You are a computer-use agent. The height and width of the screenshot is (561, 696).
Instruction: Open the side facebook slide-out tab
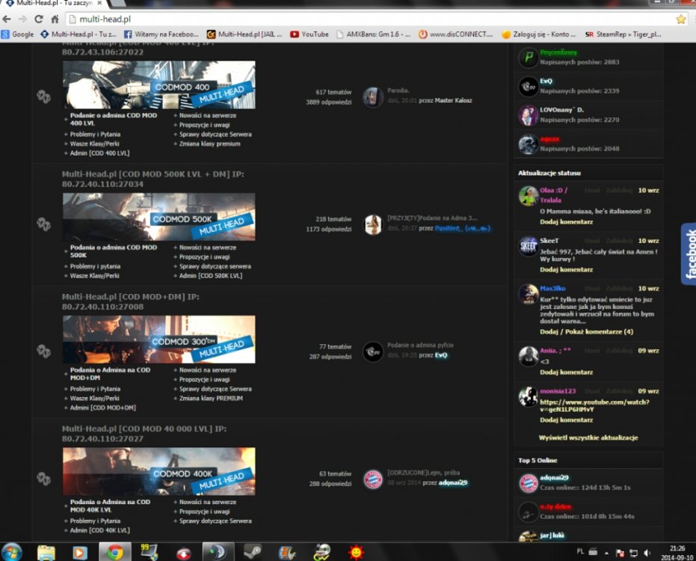(689, 254)
